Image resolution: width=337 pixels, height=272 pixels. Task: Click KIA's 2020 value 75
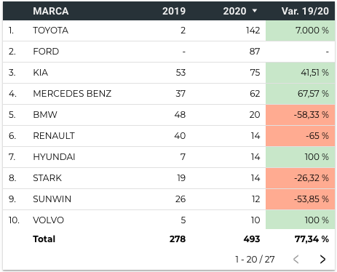pyautogui.click(x=255, y=73)
